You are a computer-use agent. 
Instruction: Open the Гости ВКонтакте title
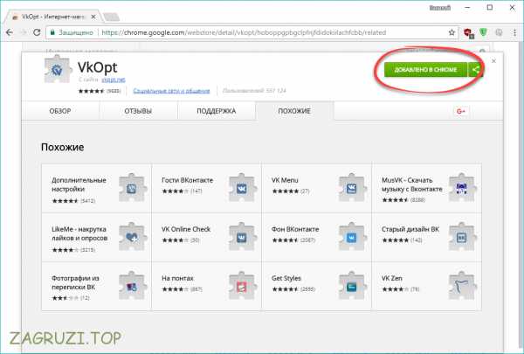pyautogui.click(x=187, y=180)
